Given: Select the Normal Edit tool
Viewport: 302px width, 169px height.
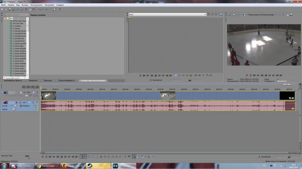Looking at the screenshot, I should pyautogui.click(x=82, y=157).
